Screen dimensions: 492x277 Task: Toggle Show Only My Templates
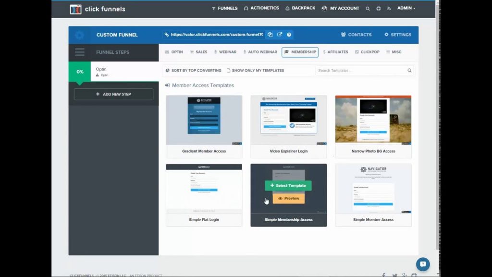[x=255, y=71]
